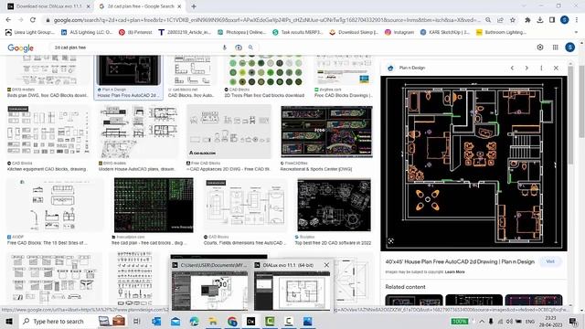Image resolution: width=585 pixels, height=329 pixels.
Task: Show the next image in preview panel
Action: click(x=526, y=68)
